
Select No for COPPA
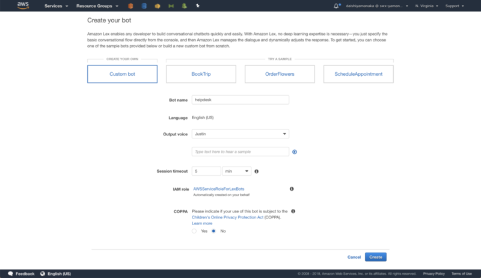tap(213, 231)
